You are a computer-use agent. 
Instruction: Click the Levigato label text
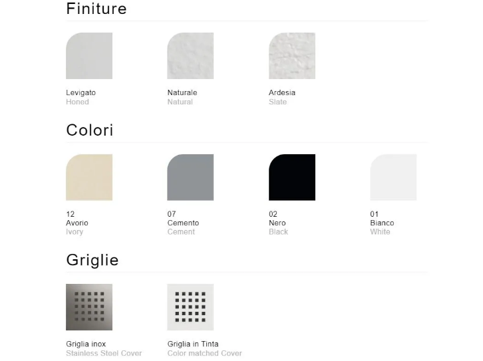80,92
